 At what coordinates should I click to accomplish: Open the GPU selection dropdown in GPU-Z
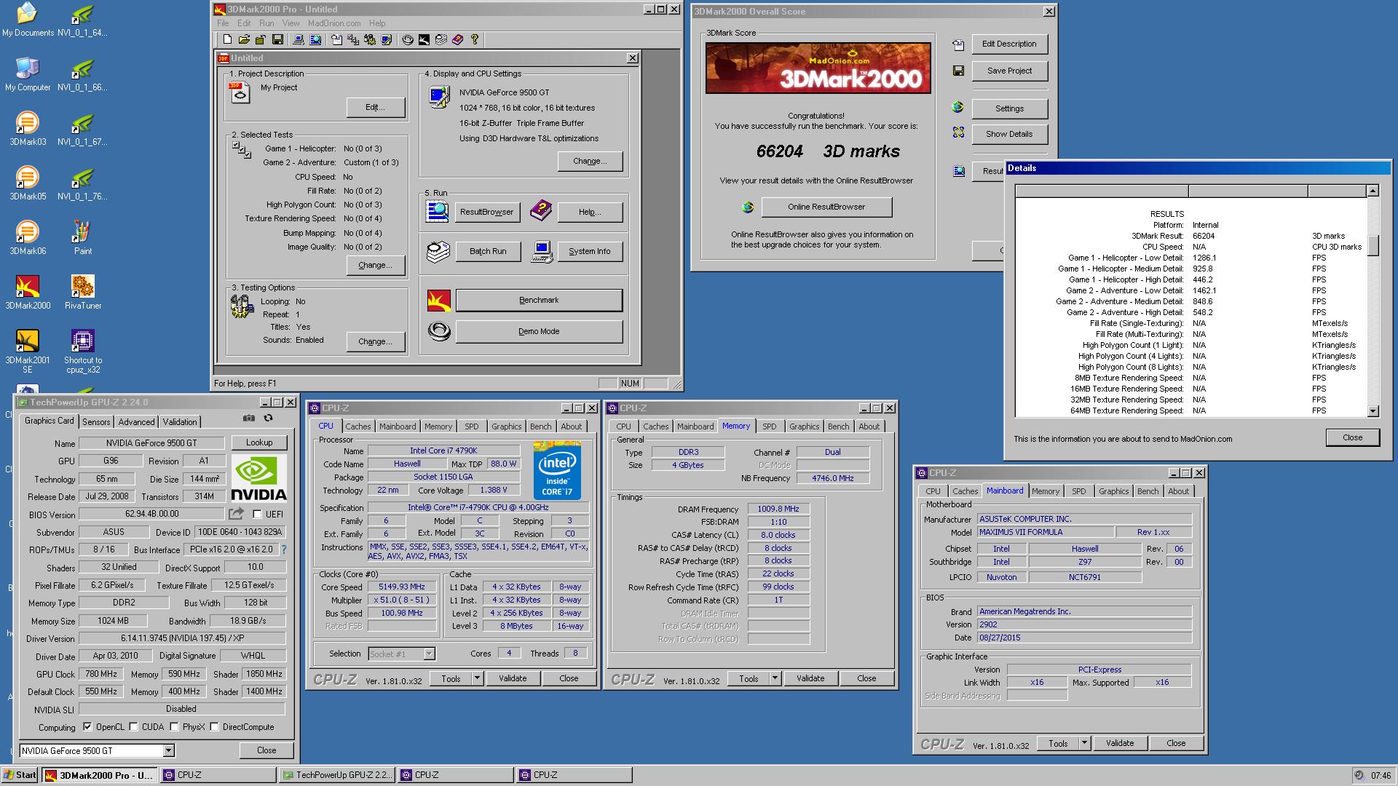click(x=168, y=750)
